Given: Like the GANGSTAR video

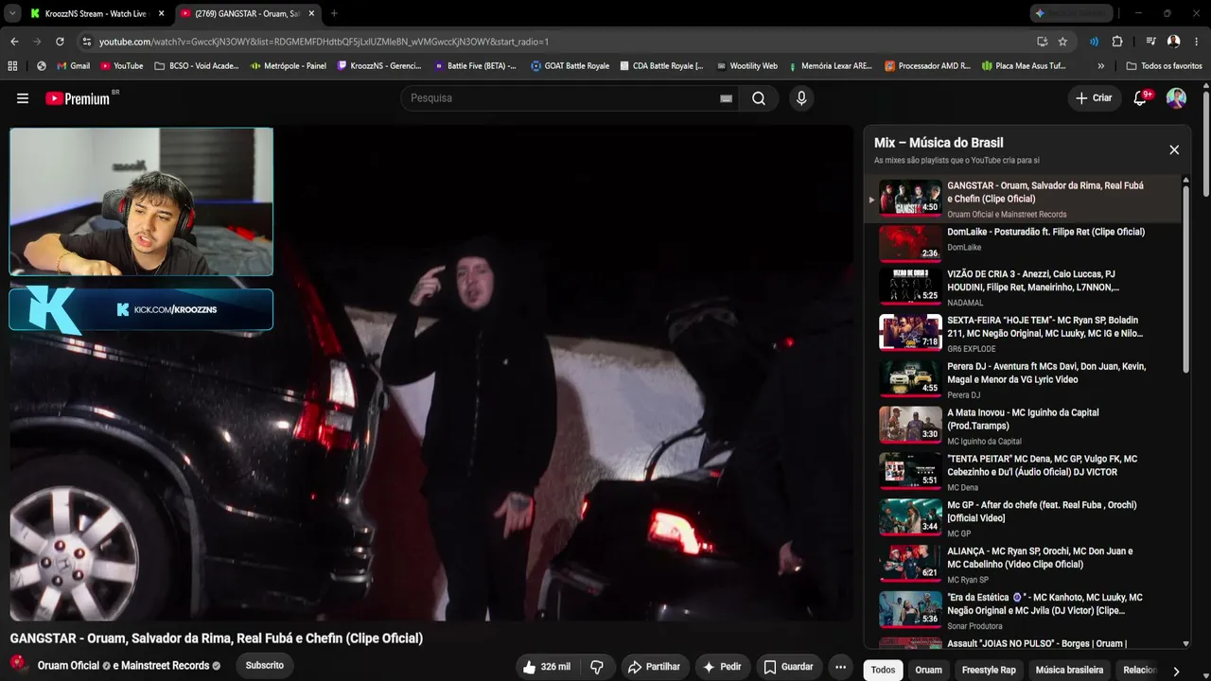Looking at the screenshot, I should 546,667.
